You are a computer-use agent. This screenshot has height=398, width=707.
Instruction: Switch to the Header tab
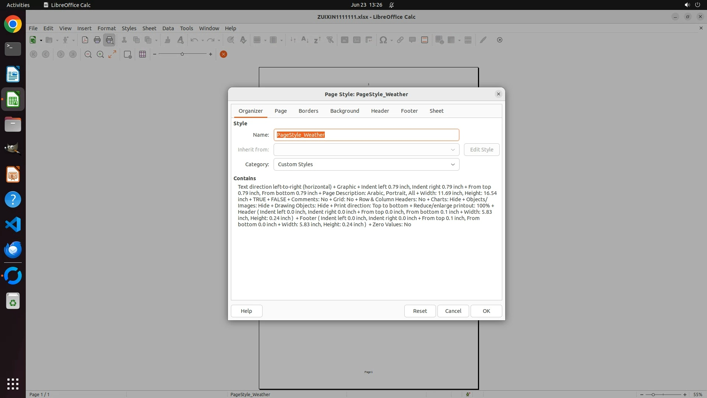coord(380,111)
